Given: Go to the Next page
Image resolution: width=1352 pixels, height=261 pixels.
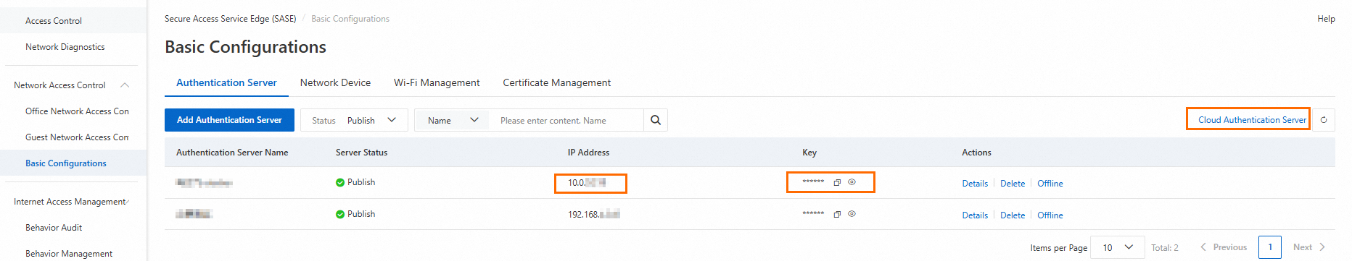Looking at the screenshot, I should click(x=1309, y=247).
